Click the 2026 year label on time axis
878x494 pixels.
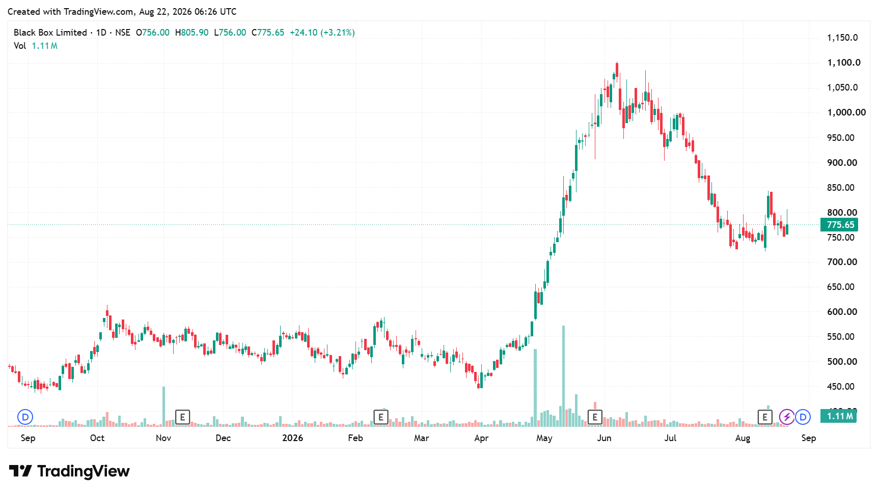click(x=293, y=438)
